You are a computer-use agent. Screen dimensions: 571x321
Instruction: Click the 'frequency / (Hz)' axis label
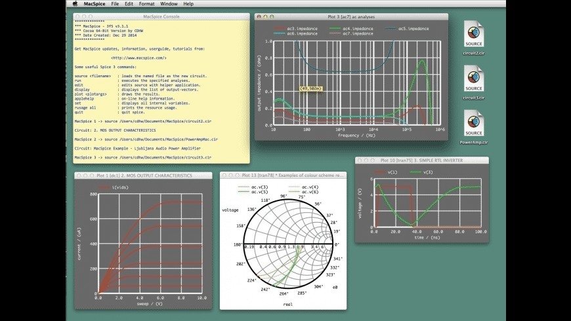pos(356,135)
